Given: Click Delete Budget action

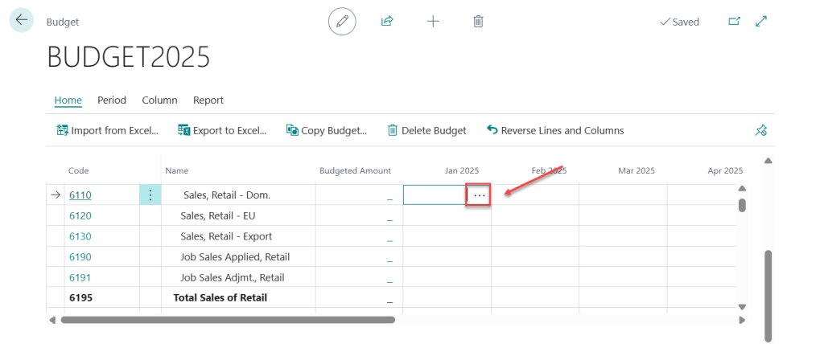Looking at the screenshot, I should pos(426,130).
